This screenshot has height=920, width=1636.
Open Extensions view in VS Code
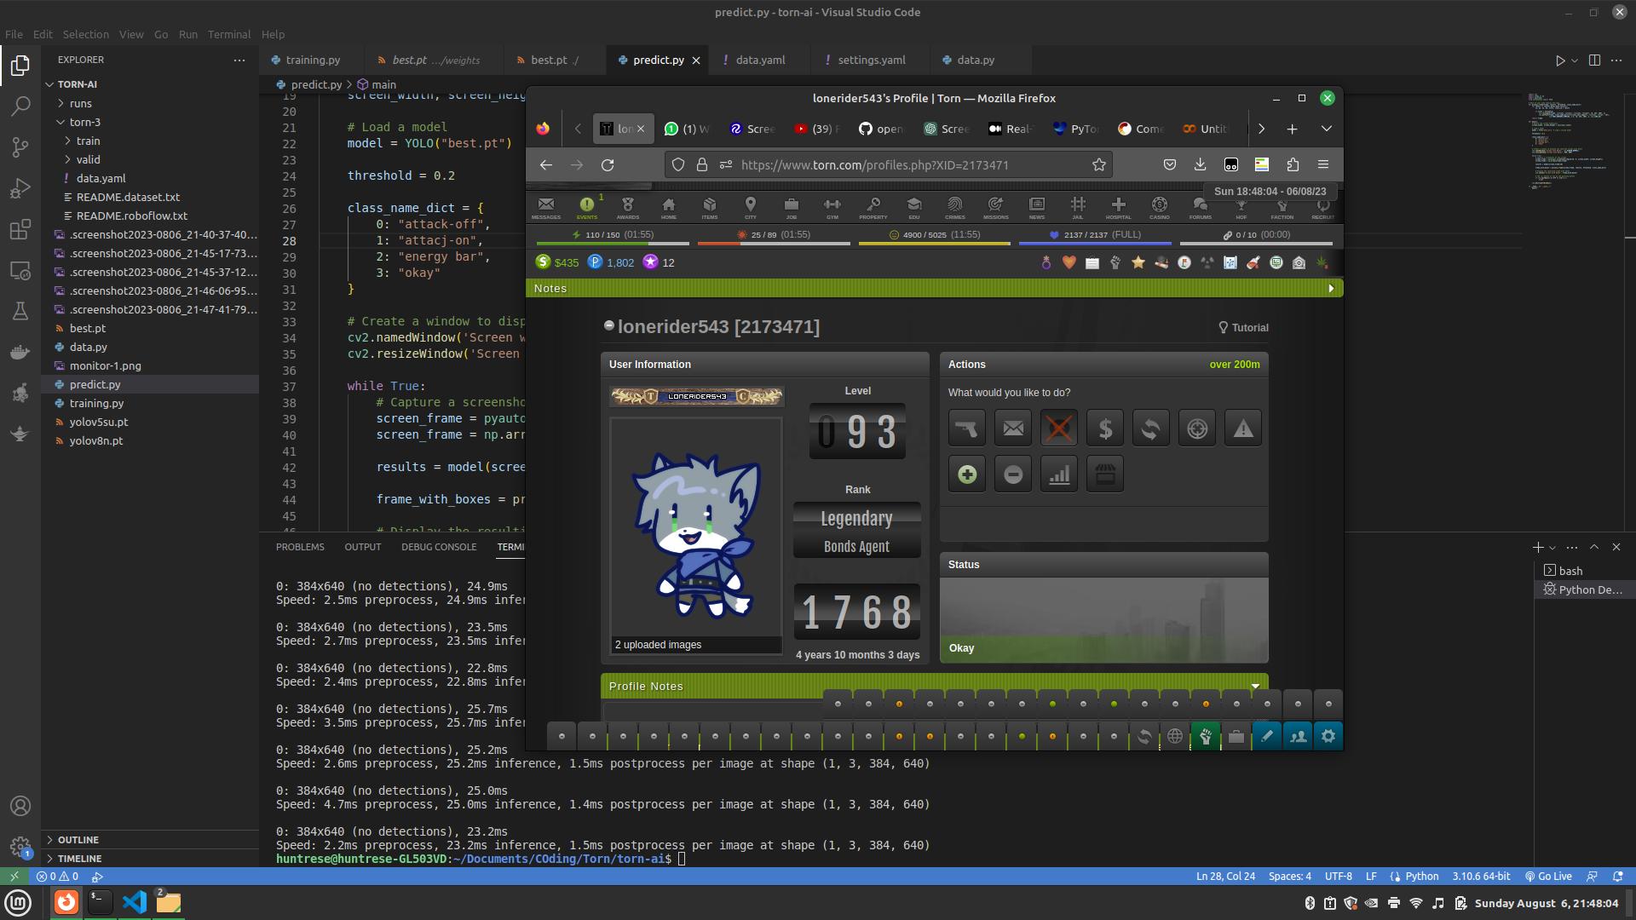click(20, 229)
